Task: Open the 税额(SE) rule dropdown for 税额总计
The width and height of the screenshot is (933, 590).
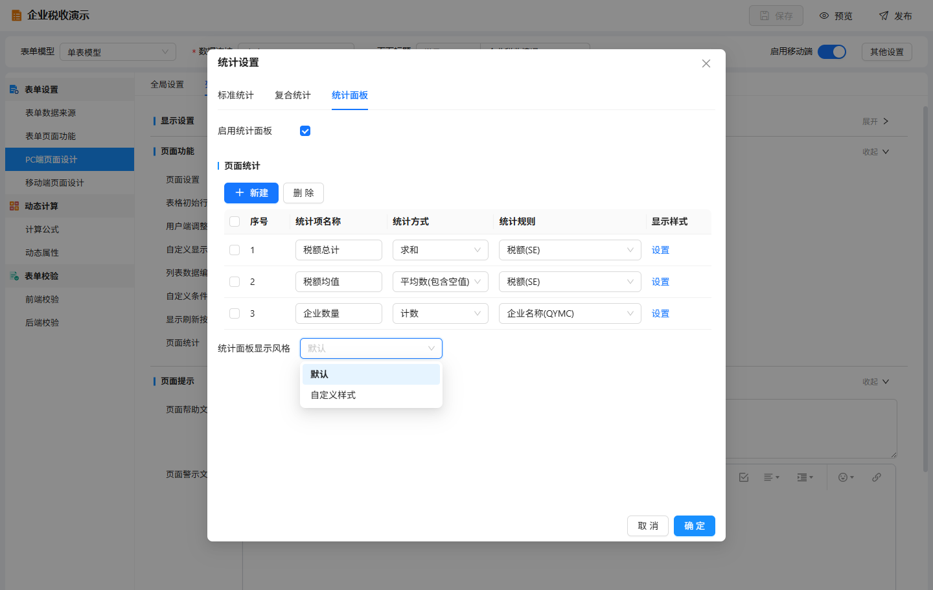Action: click(570, 250)
